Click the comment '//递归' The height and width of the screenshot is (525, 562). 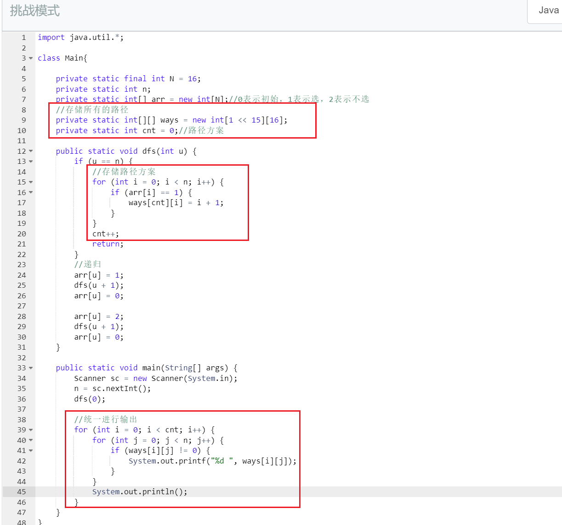pyautogui.click(x=88, y=265)
